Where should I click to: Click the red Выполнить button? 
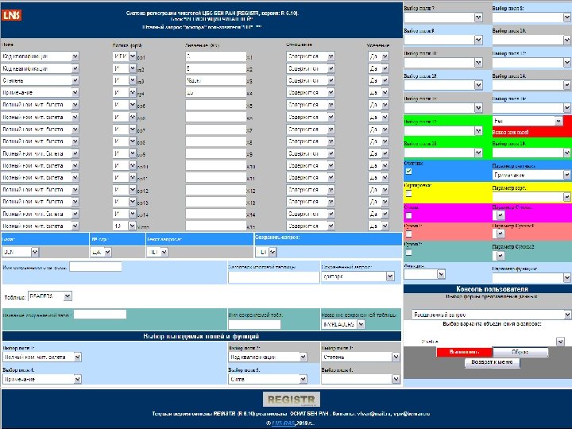pos(465,352)
